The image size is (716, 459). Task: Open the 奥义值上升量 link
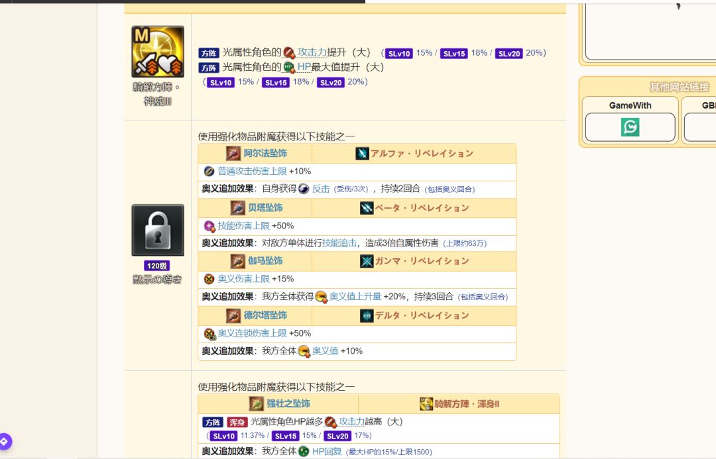click(x=355, y=297)
